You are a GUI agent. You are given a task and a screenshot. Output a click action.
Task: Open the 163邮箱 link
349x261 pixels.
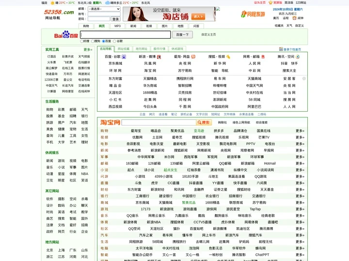[132, 163]
